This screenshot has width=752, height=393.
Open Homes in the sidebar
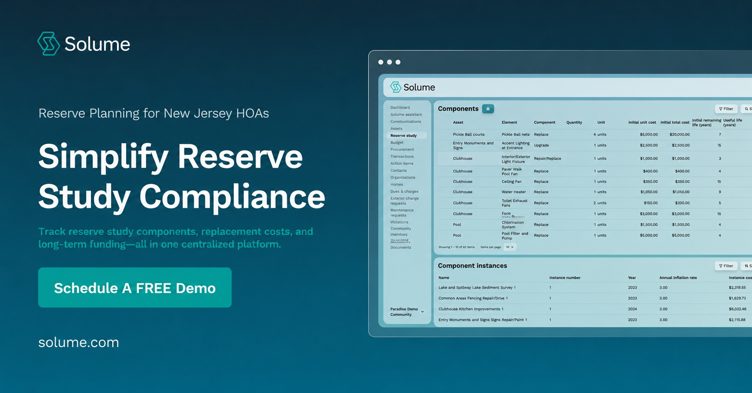click(x=397, y=184)
